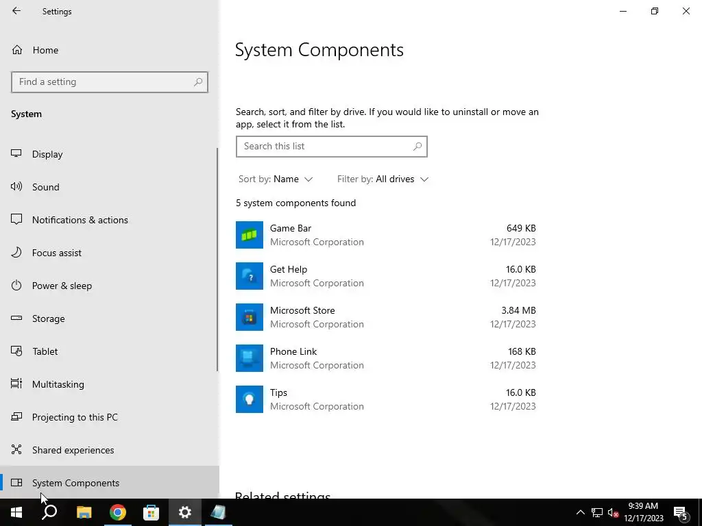Click the Notifications speech bubble icon
The image size is (702, 526).
pos(16,220)
